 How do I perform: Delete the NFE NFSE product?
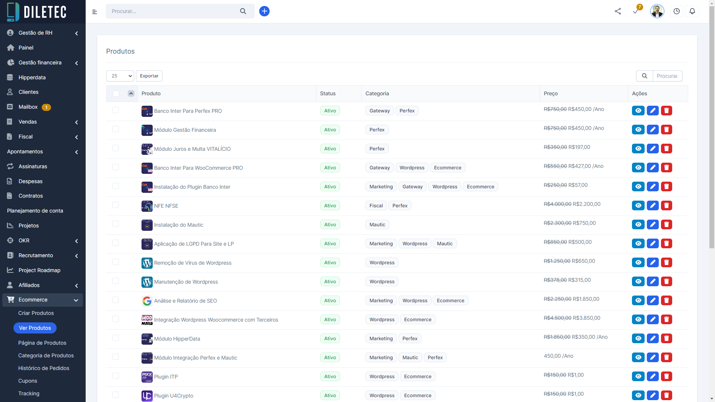[x=667, y=205]
